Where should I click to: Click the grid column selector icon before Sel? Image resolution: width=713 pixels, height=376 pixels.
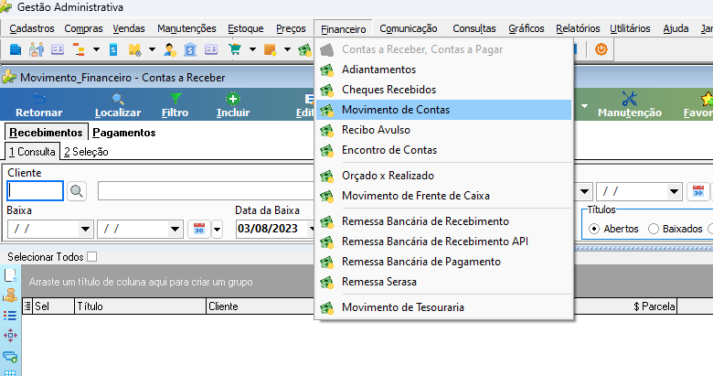tap(27, 306)
